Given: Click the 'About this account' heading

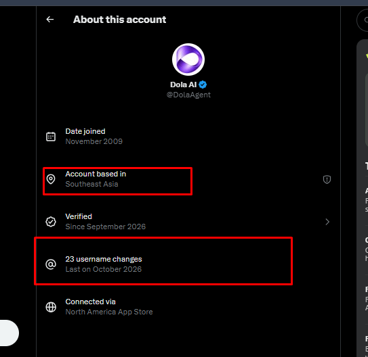Looking at the screenshot, I should 120,20.
